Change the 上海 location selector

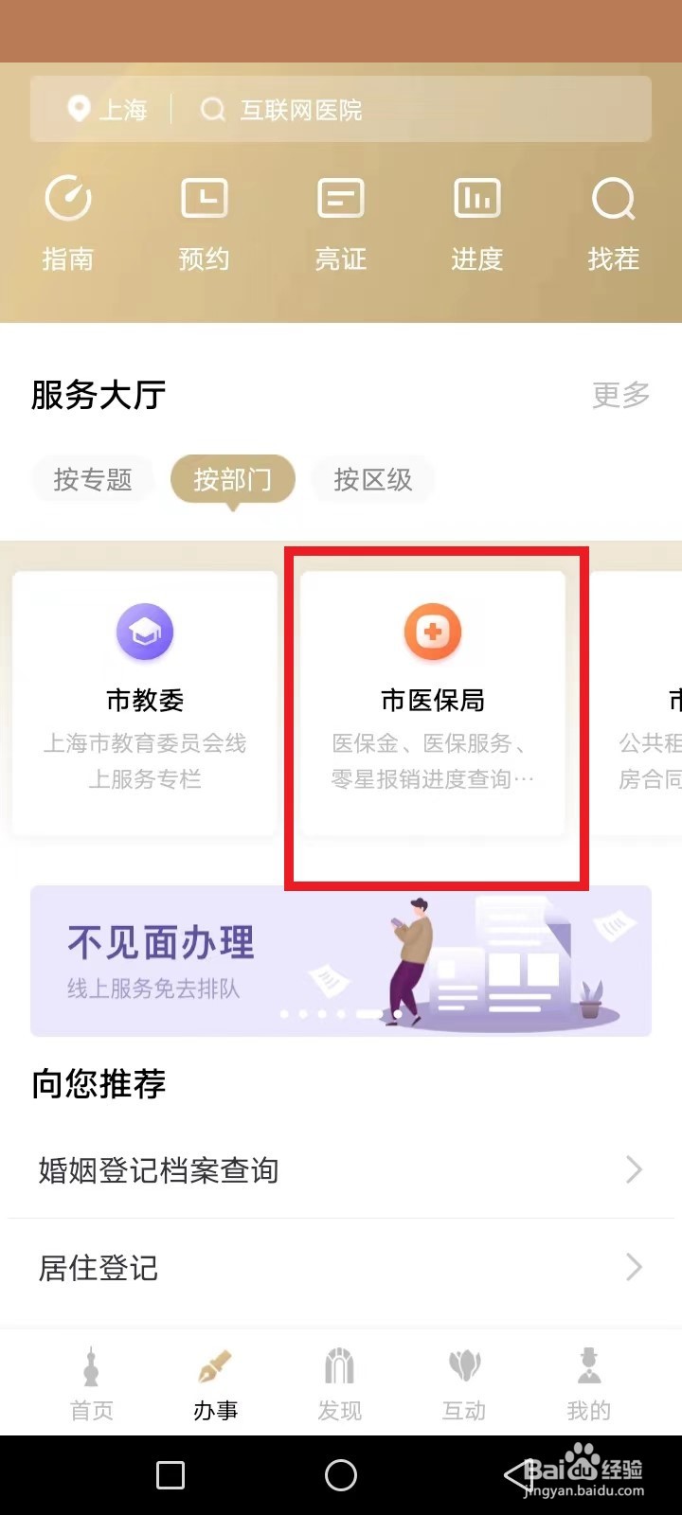(109, 110)
